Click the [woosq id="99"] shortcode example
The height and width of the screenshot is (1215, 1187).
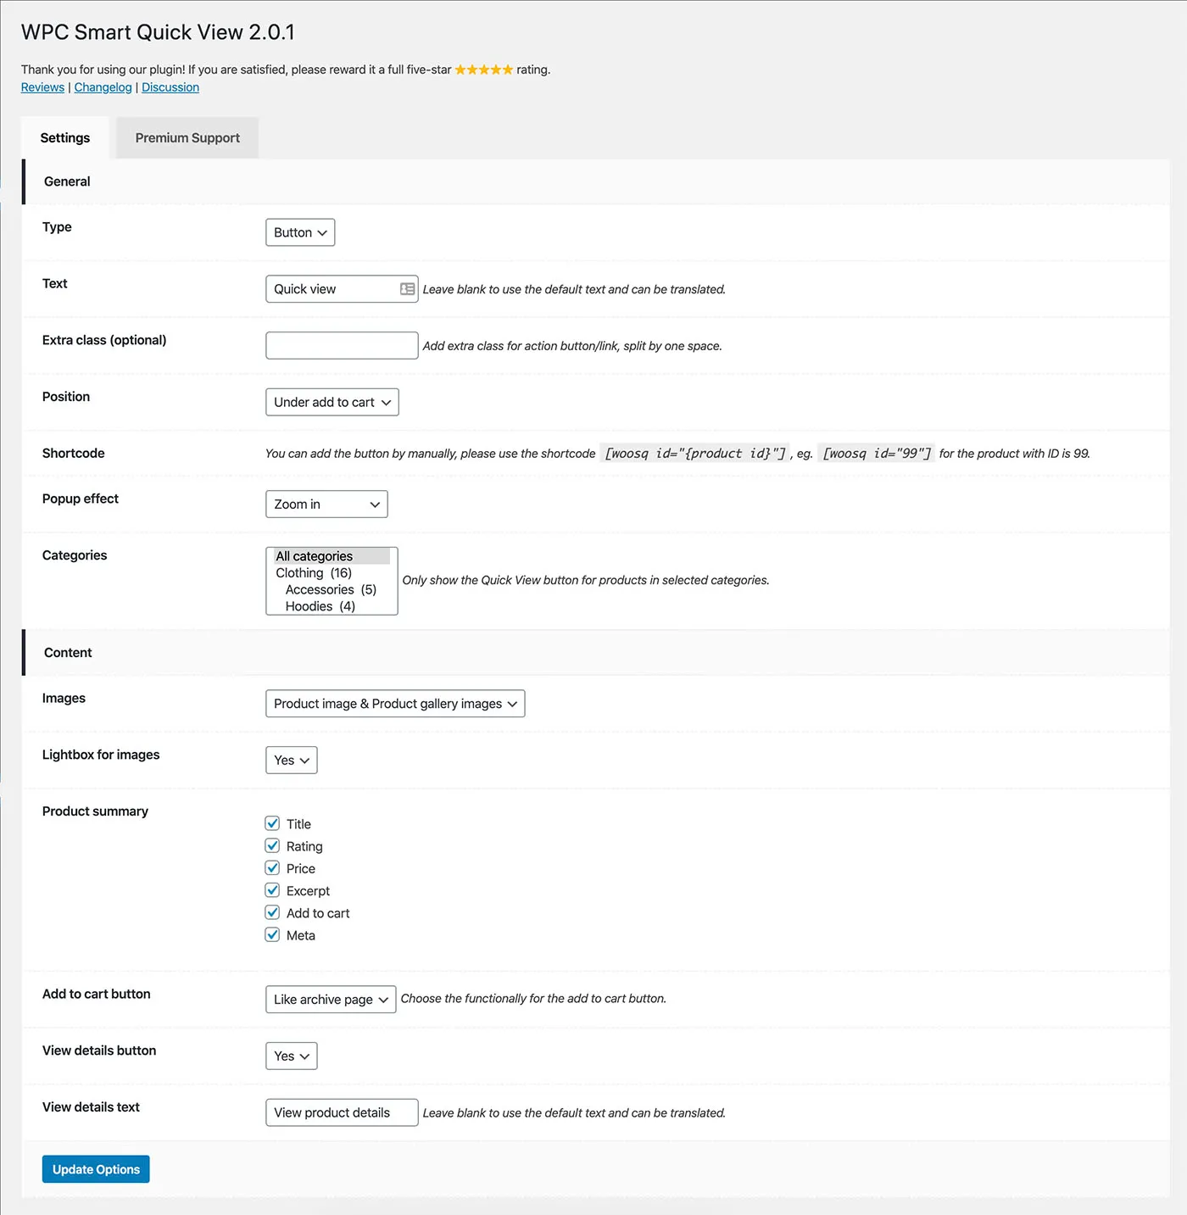pos(878,454)
